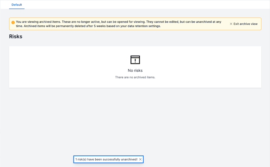Viewport: 270px width, 167px height.
Task: Click the gray page area below risks card
Action: tap(135, 120)
